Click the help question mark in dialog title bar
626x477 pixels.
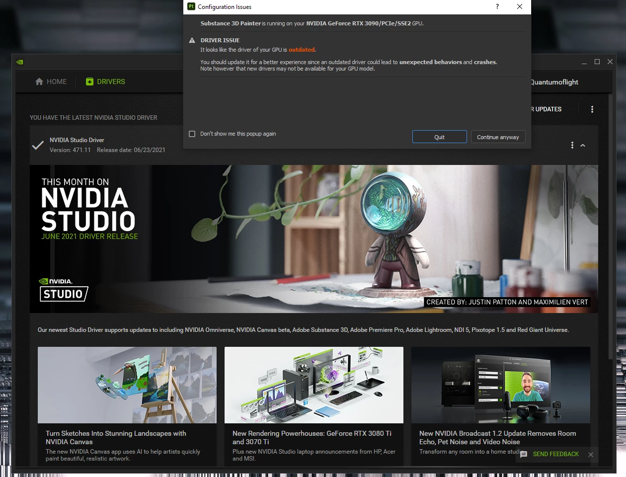click(x=497, y=6)
